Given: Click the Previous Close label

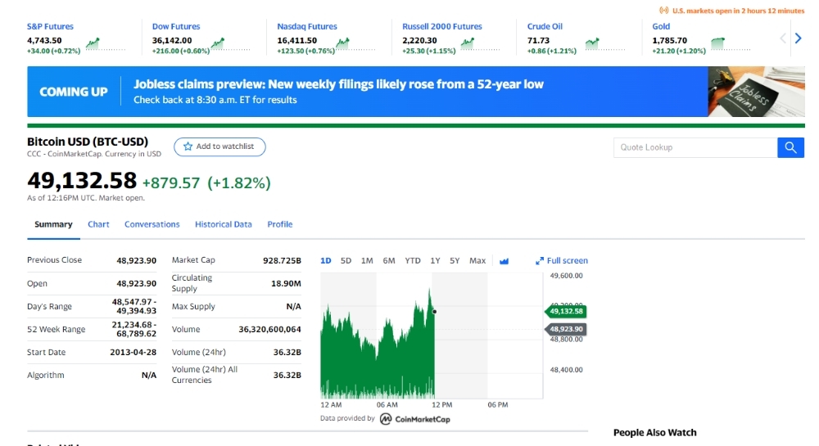Looking at the screenshot, I should 54,259.
